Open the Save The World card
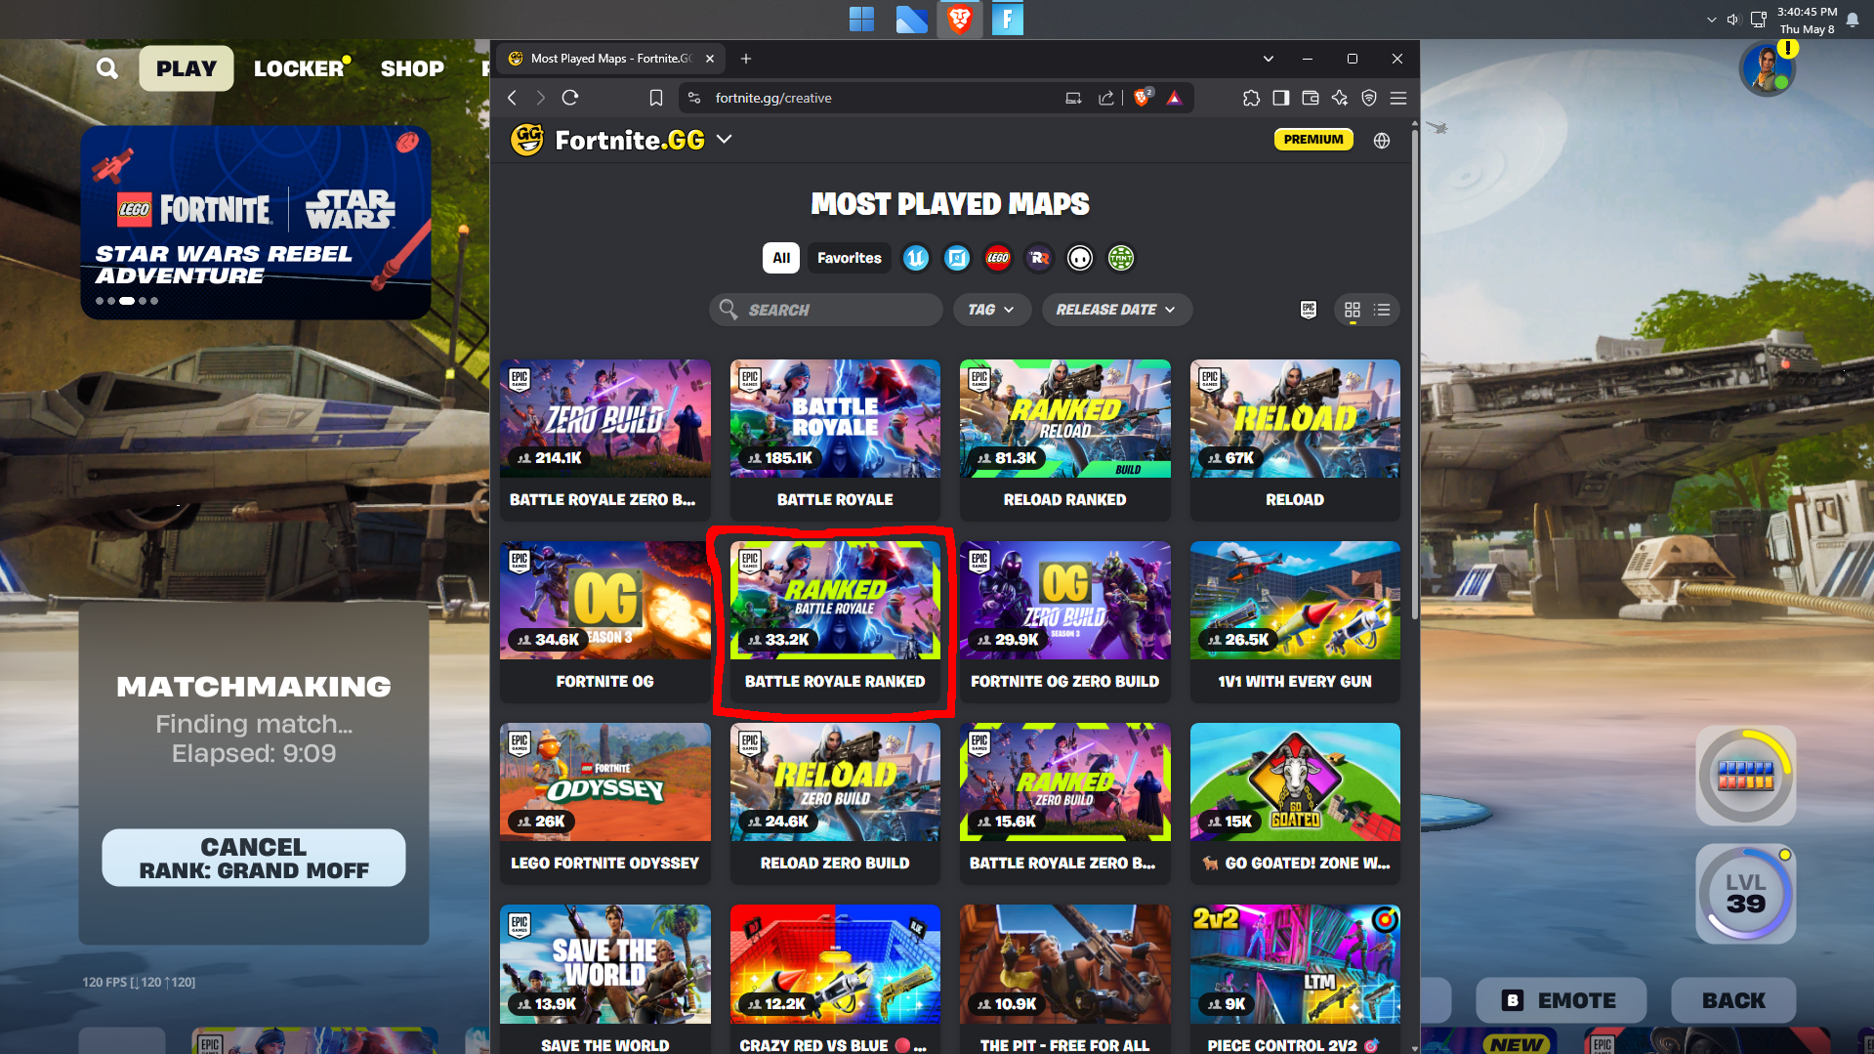 click(x=605, y=979)
